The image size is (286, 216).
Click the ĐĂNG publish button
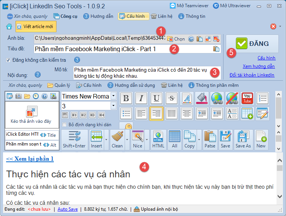tap(252, 44)
